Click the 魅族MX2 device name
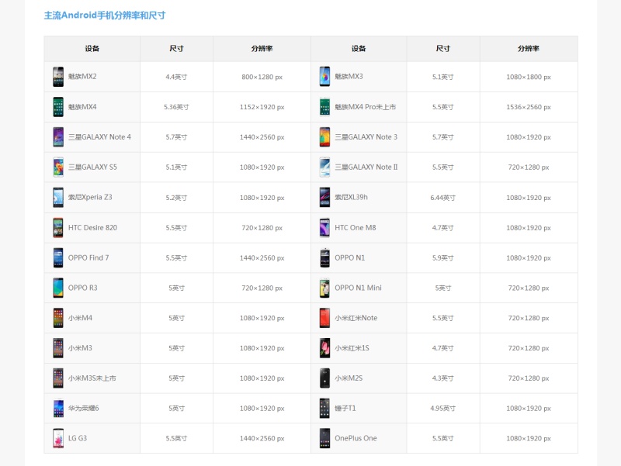621x466 pixels. [x=82, y=76]
